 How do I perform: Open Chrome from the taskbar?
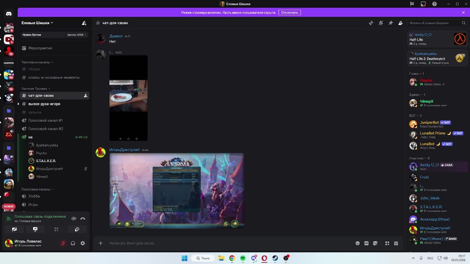tap(232, 258)
